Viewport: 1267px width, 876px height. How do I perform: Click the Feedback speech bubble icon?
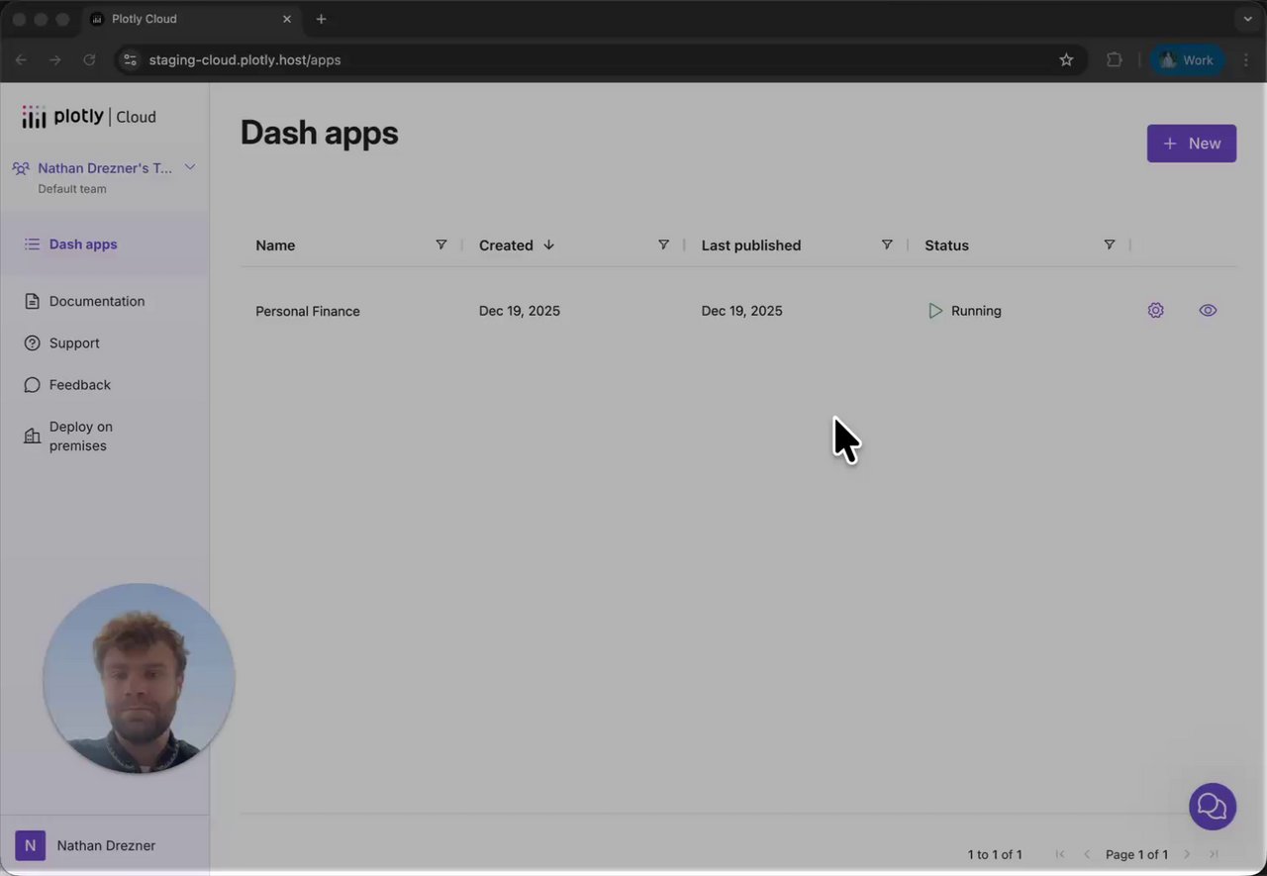pos(32,385)
